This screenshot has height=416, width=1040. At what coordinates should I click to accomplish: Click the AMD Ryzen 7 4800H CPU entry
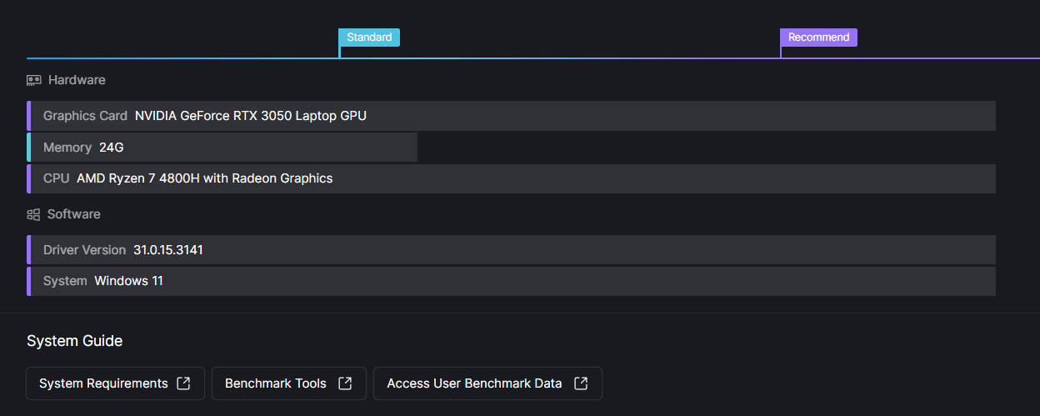tap(204, 178)
